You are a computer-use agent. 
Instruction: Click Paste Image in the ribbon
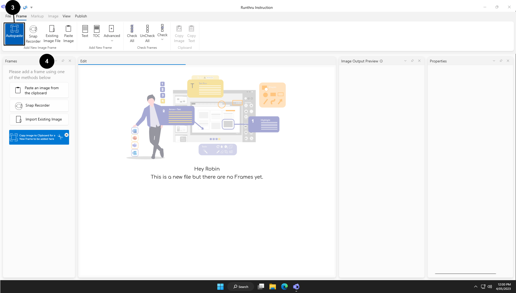pos(68,34)
